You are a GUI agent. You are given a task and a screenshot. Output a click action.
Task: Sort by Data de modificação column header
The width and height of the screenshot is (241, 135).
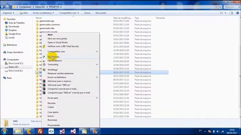coord(122,18)
